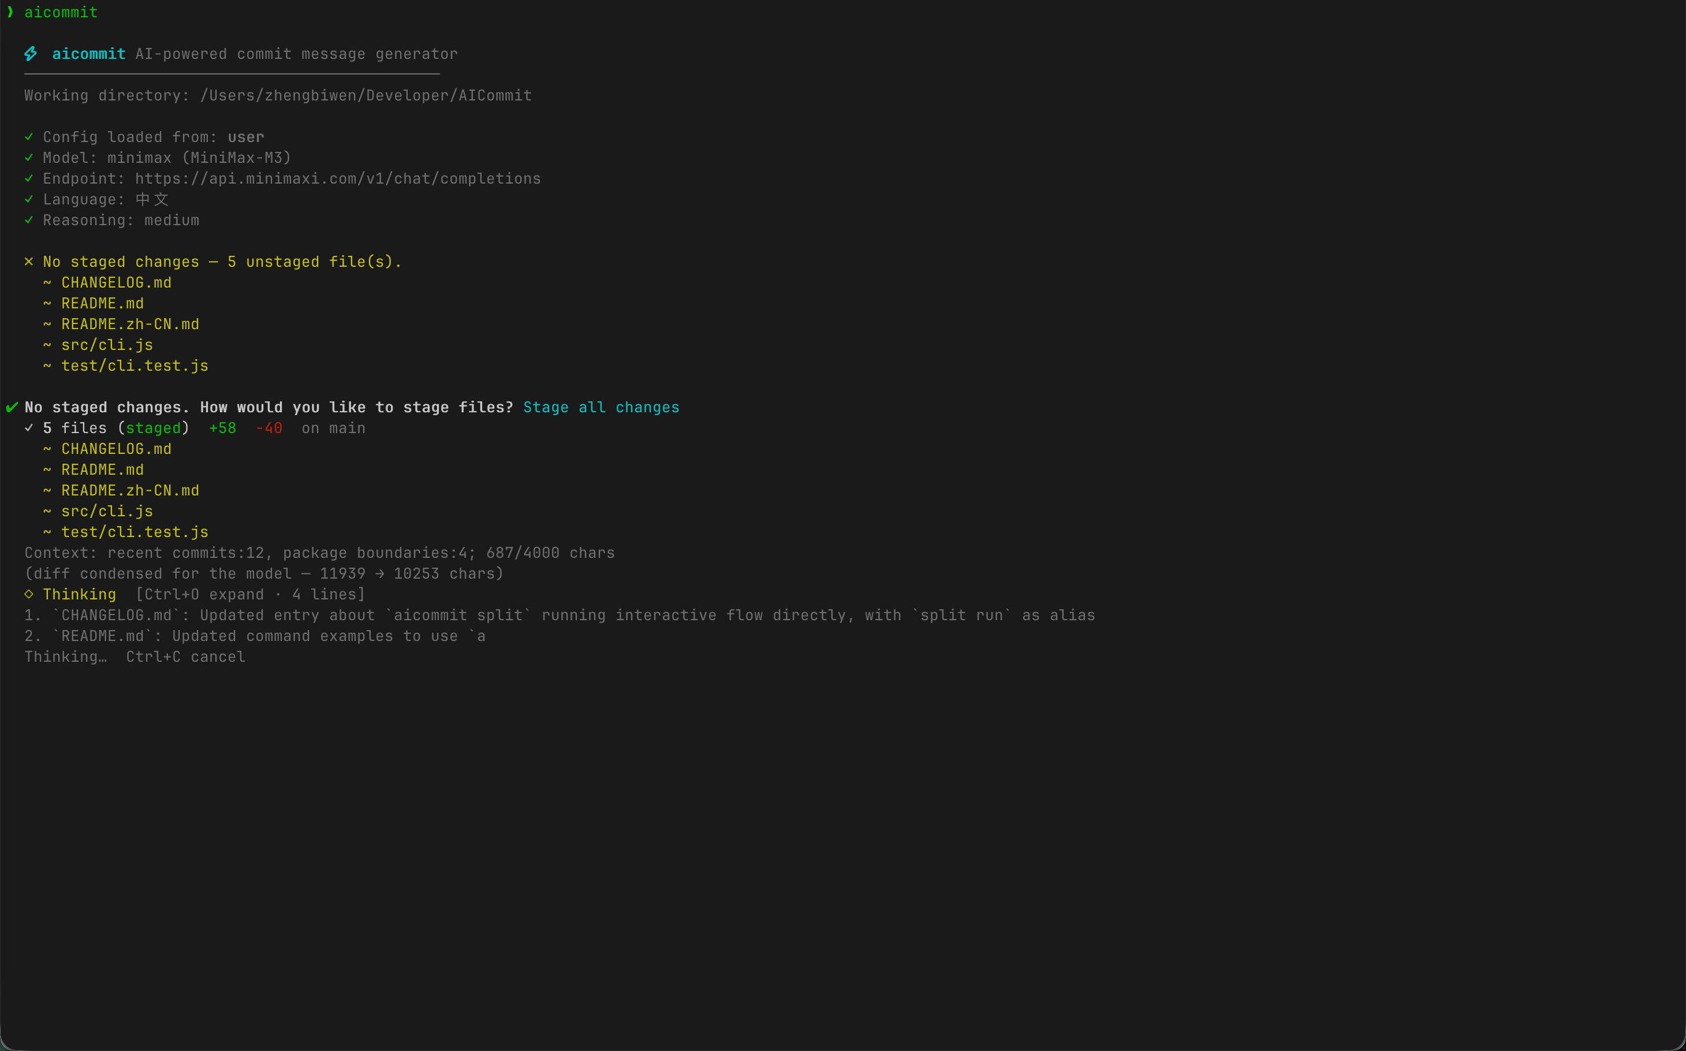
Task: Click README.md in the staged files list
Action: point(103,470)
